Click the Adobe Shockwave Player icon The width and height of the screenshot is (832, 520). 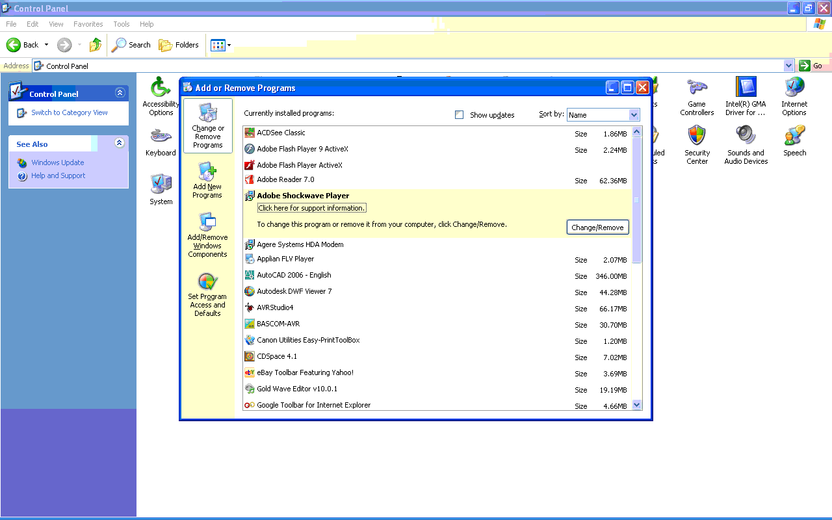pos(250,196)
